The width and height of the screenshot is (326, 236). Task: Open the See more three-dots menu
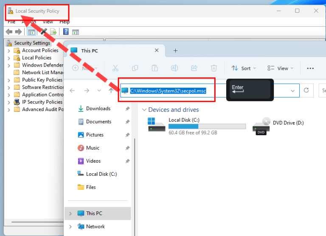[310, 68]
